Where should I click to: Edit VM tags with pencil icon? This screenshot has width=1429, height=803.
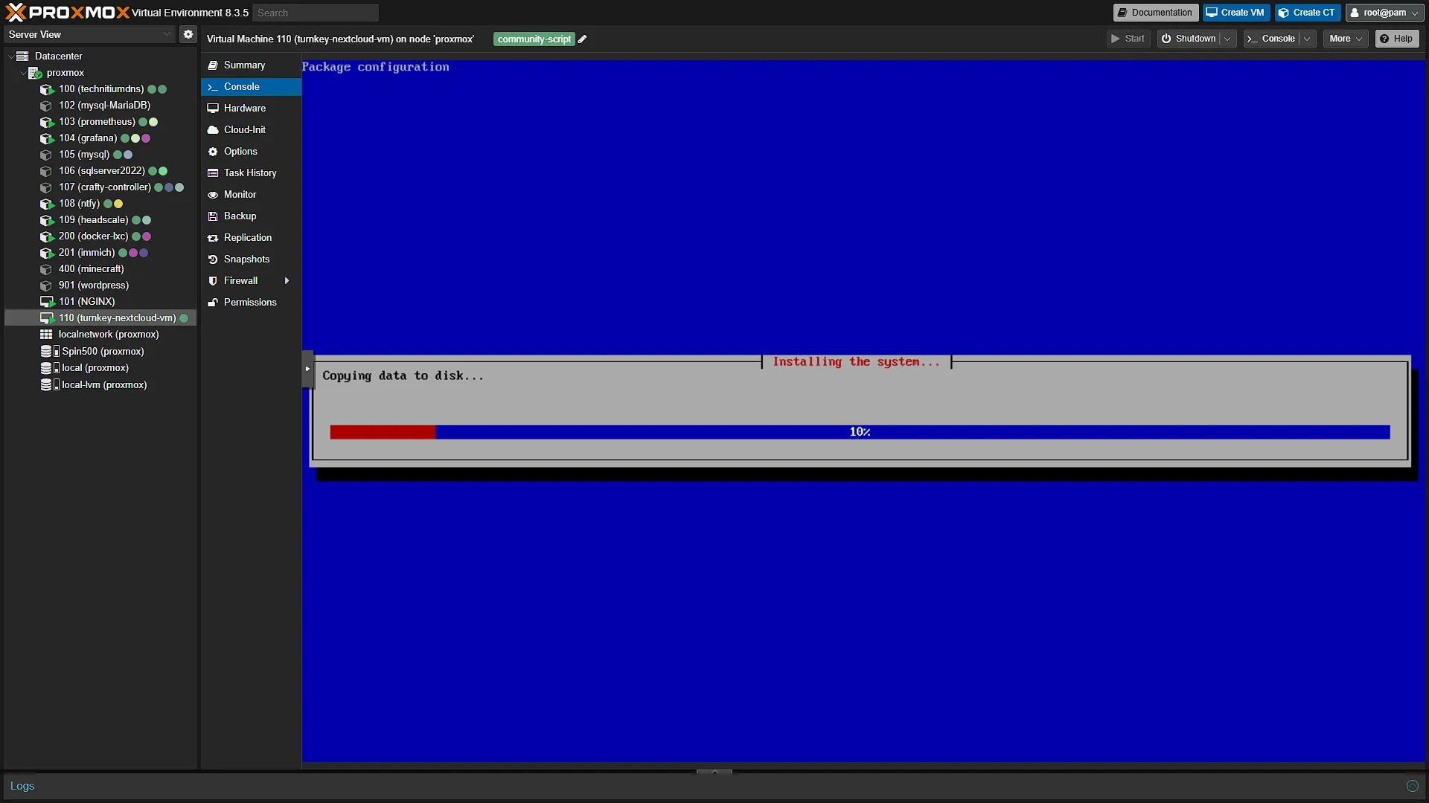(583, 39)
